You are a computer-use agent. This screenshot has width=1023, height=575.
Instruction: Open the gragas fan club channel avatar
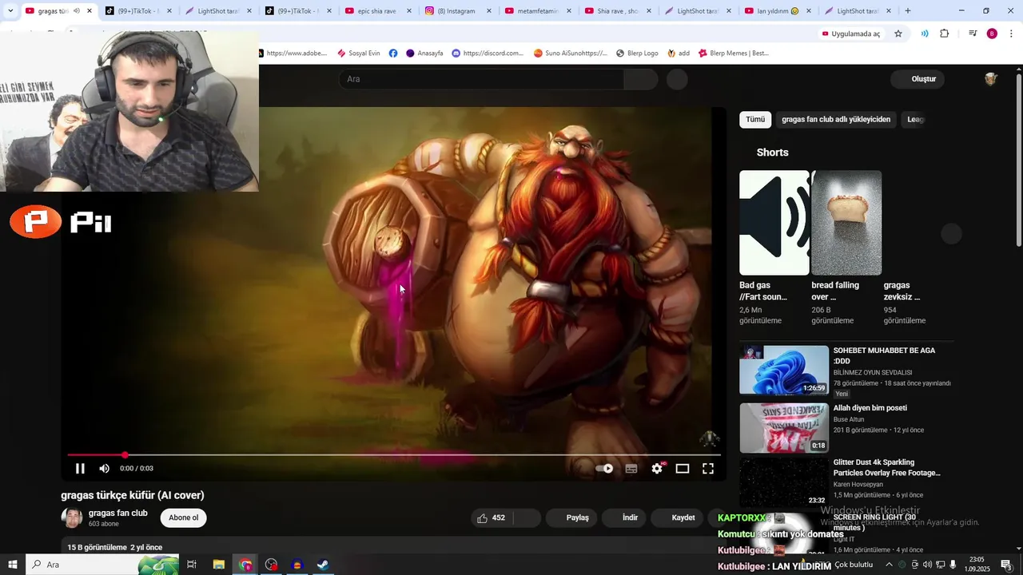[72, 517]
